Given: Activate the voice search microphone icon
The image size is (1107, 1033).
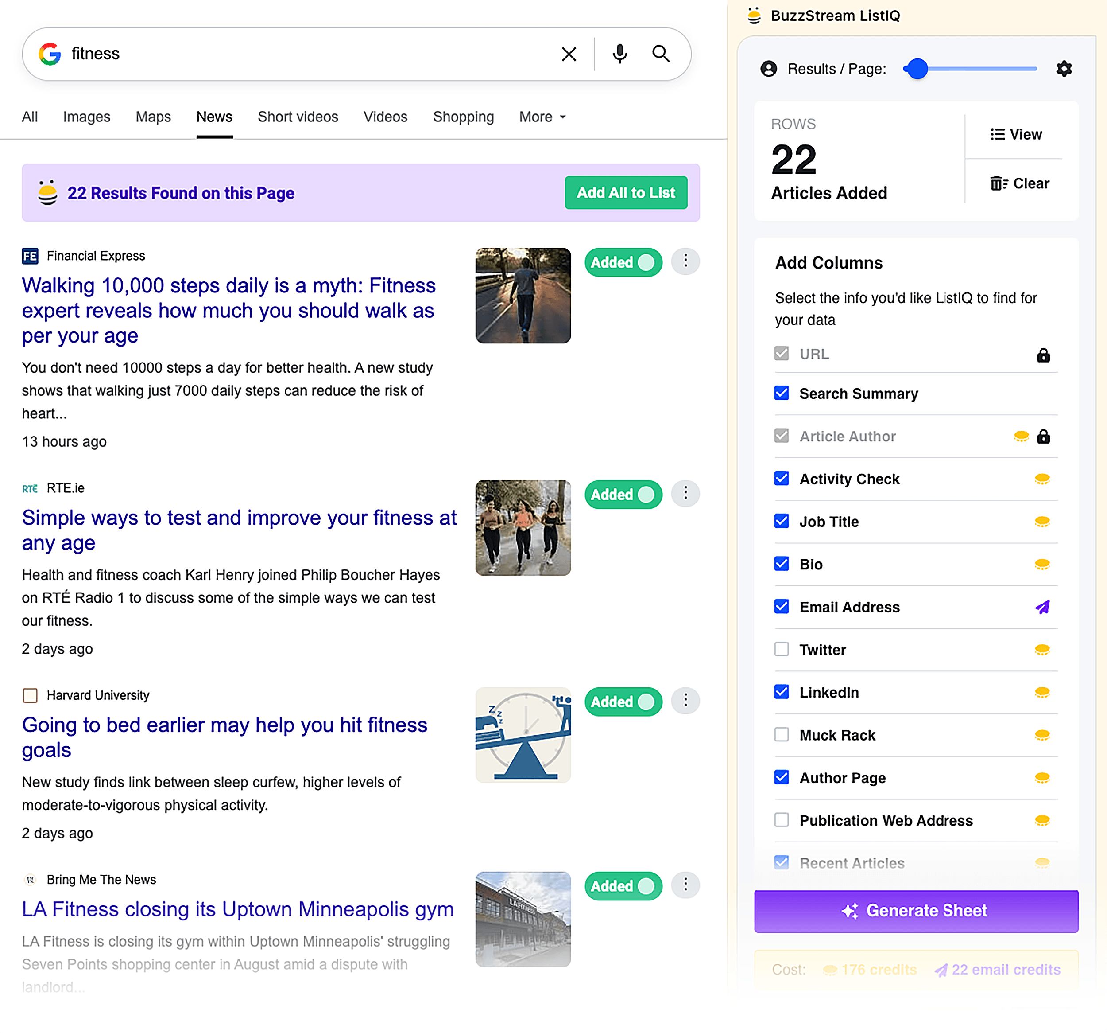Looking at the screenshot, I should [x=619, y=54].
